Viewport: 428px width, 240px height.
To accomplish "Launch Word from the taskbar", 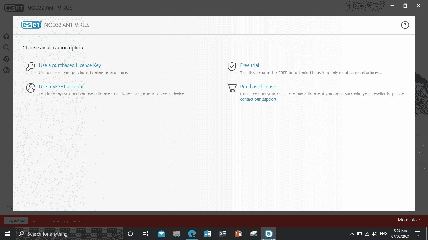I will (207, 234).
